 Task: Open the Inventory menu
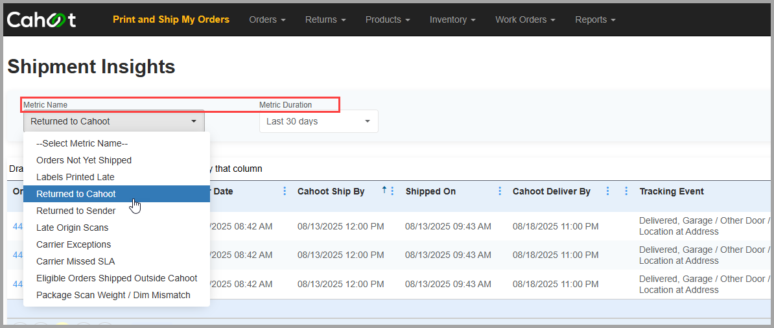click(452, 19)
